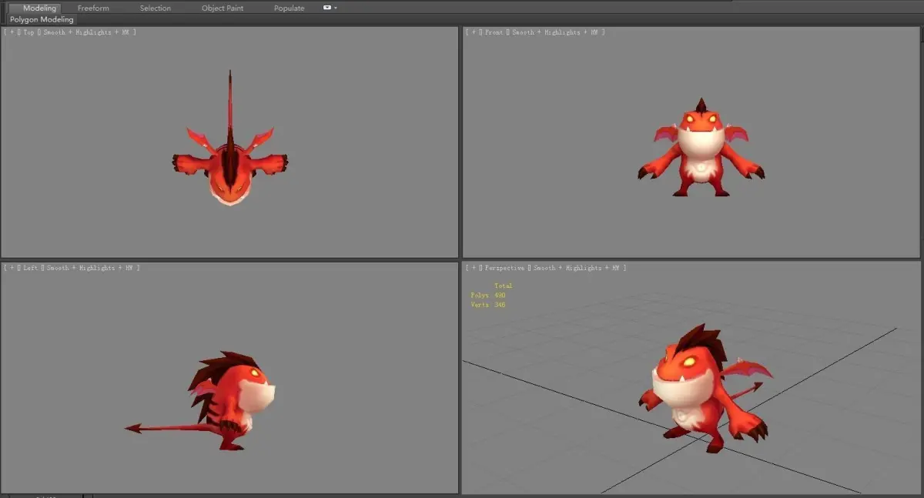The image size is (924, 498).
Task: Open the [+] general menu of Top viewport
Action: click(11, 32)
